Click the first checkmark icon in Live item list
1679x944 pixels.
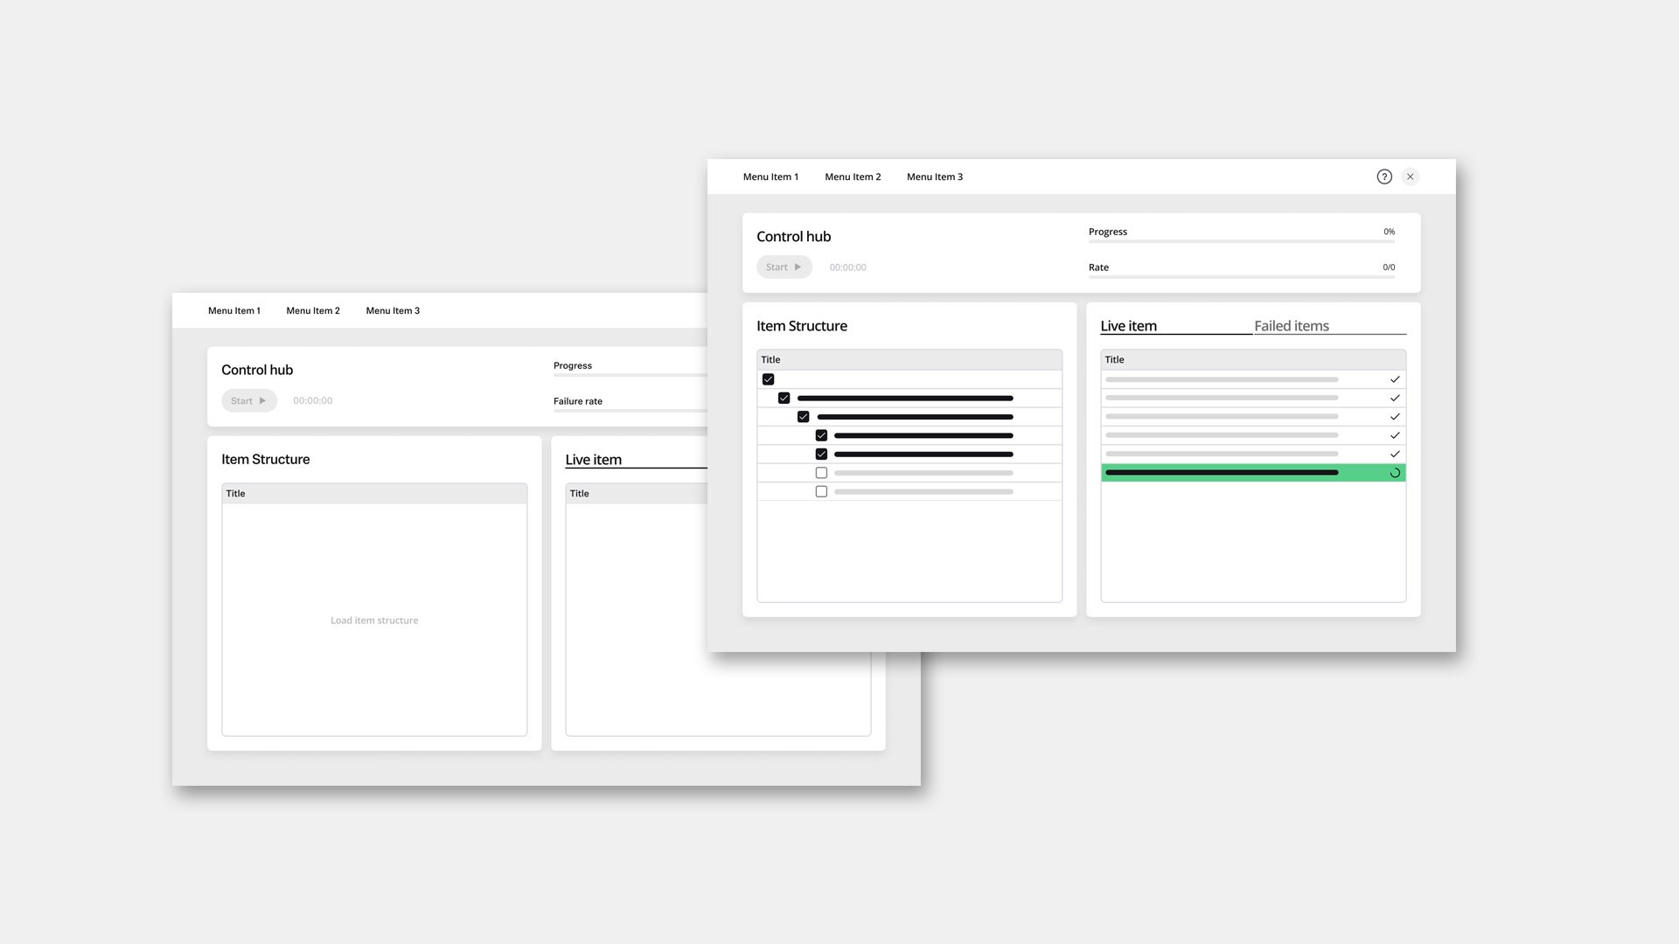coord(1395,379)
